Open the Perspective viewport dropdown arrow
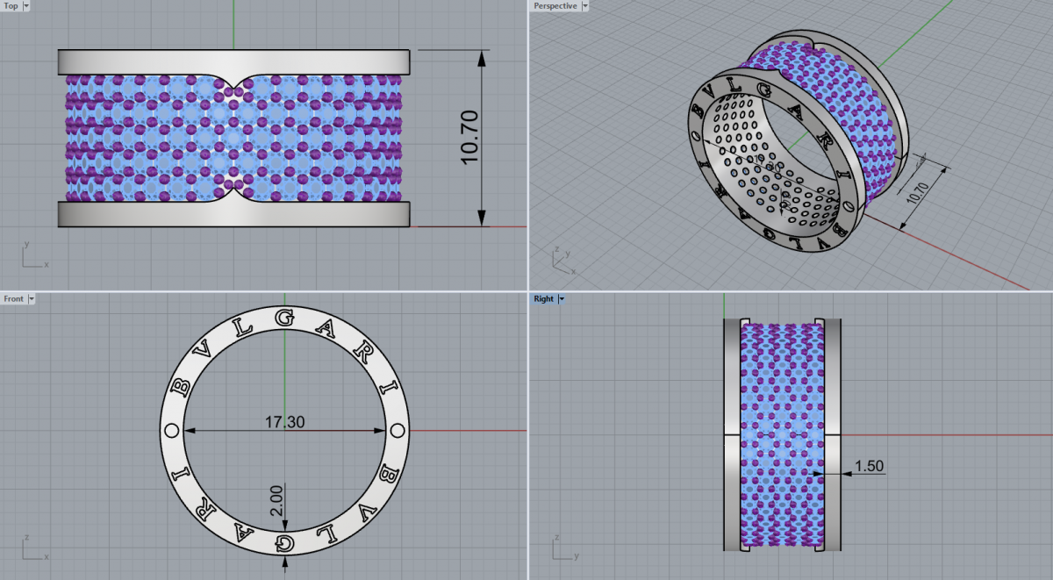Viewport: 1053px width, 580px height. click(585, 6)
